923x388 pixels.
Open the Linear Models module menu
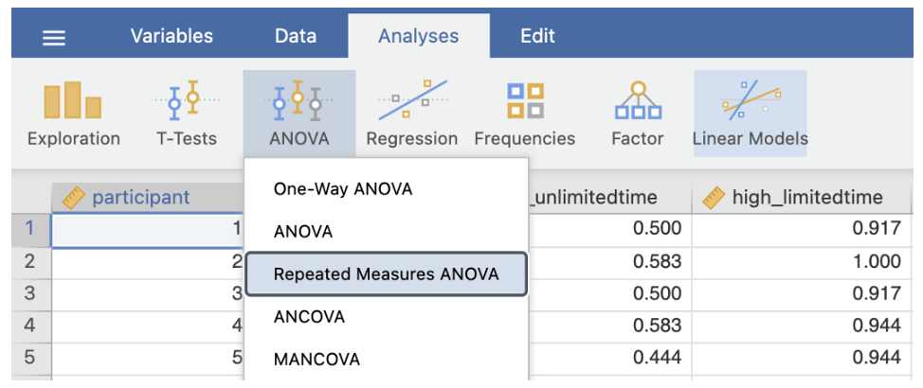pyautogui.click(x=750, y=113)
